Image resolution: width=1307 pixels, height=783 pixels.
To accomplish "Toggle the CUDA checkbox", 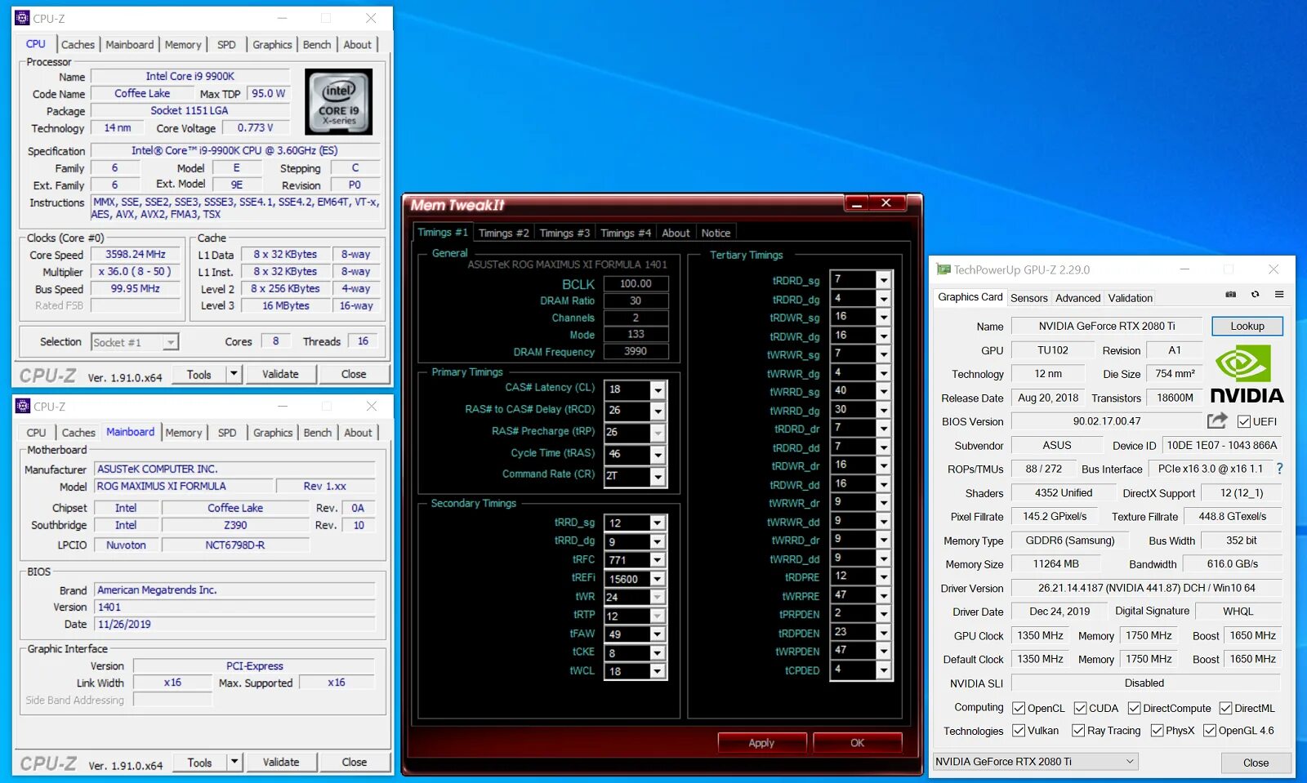I will [1080, 708].
